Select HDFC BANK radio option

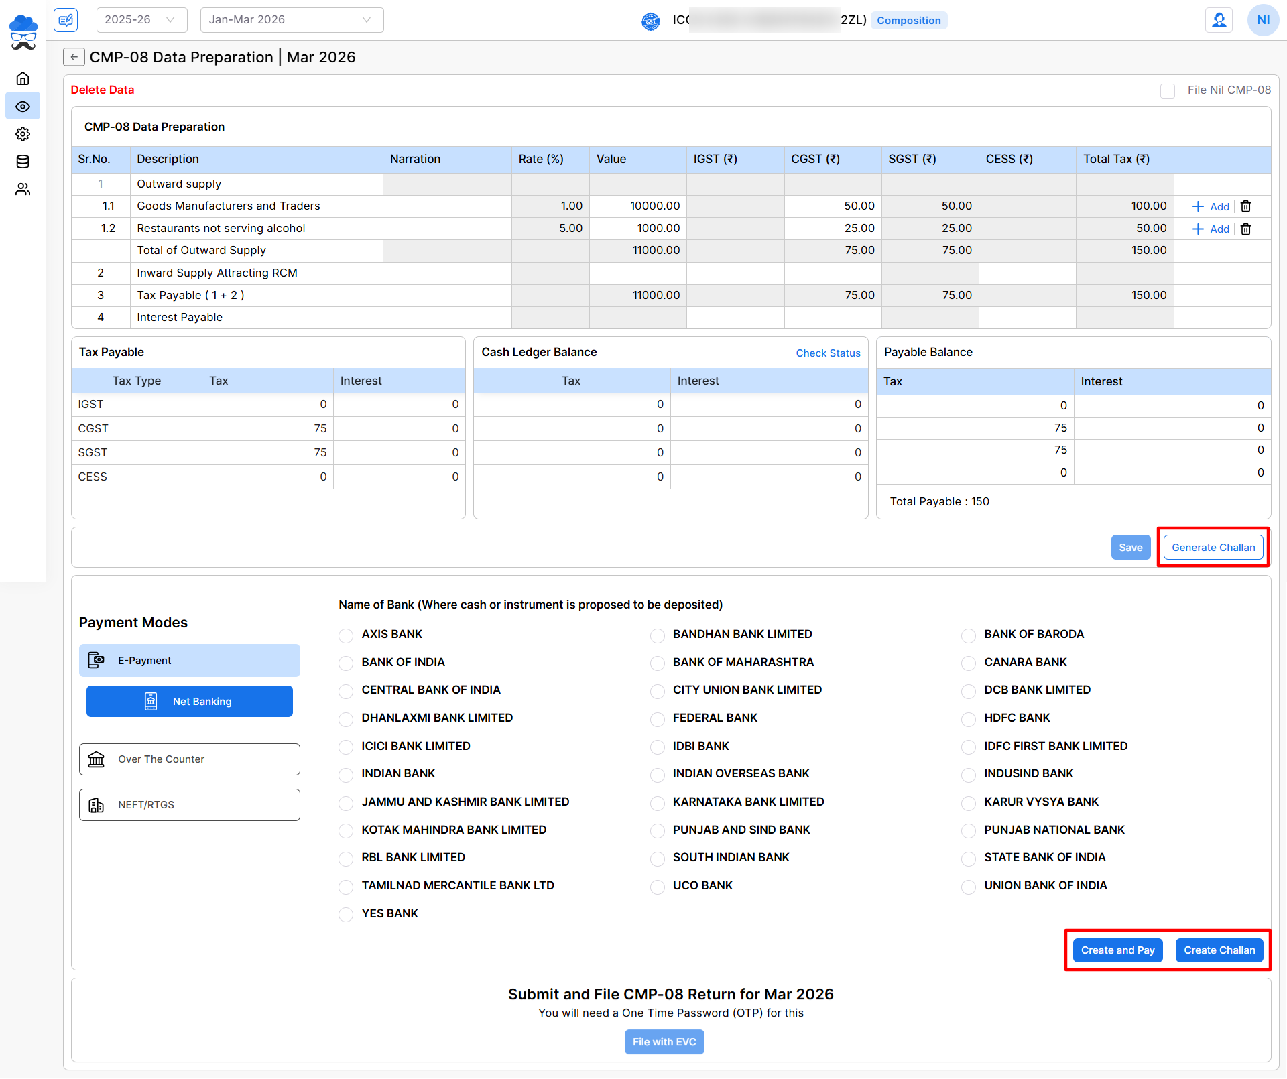pos(968,719)
